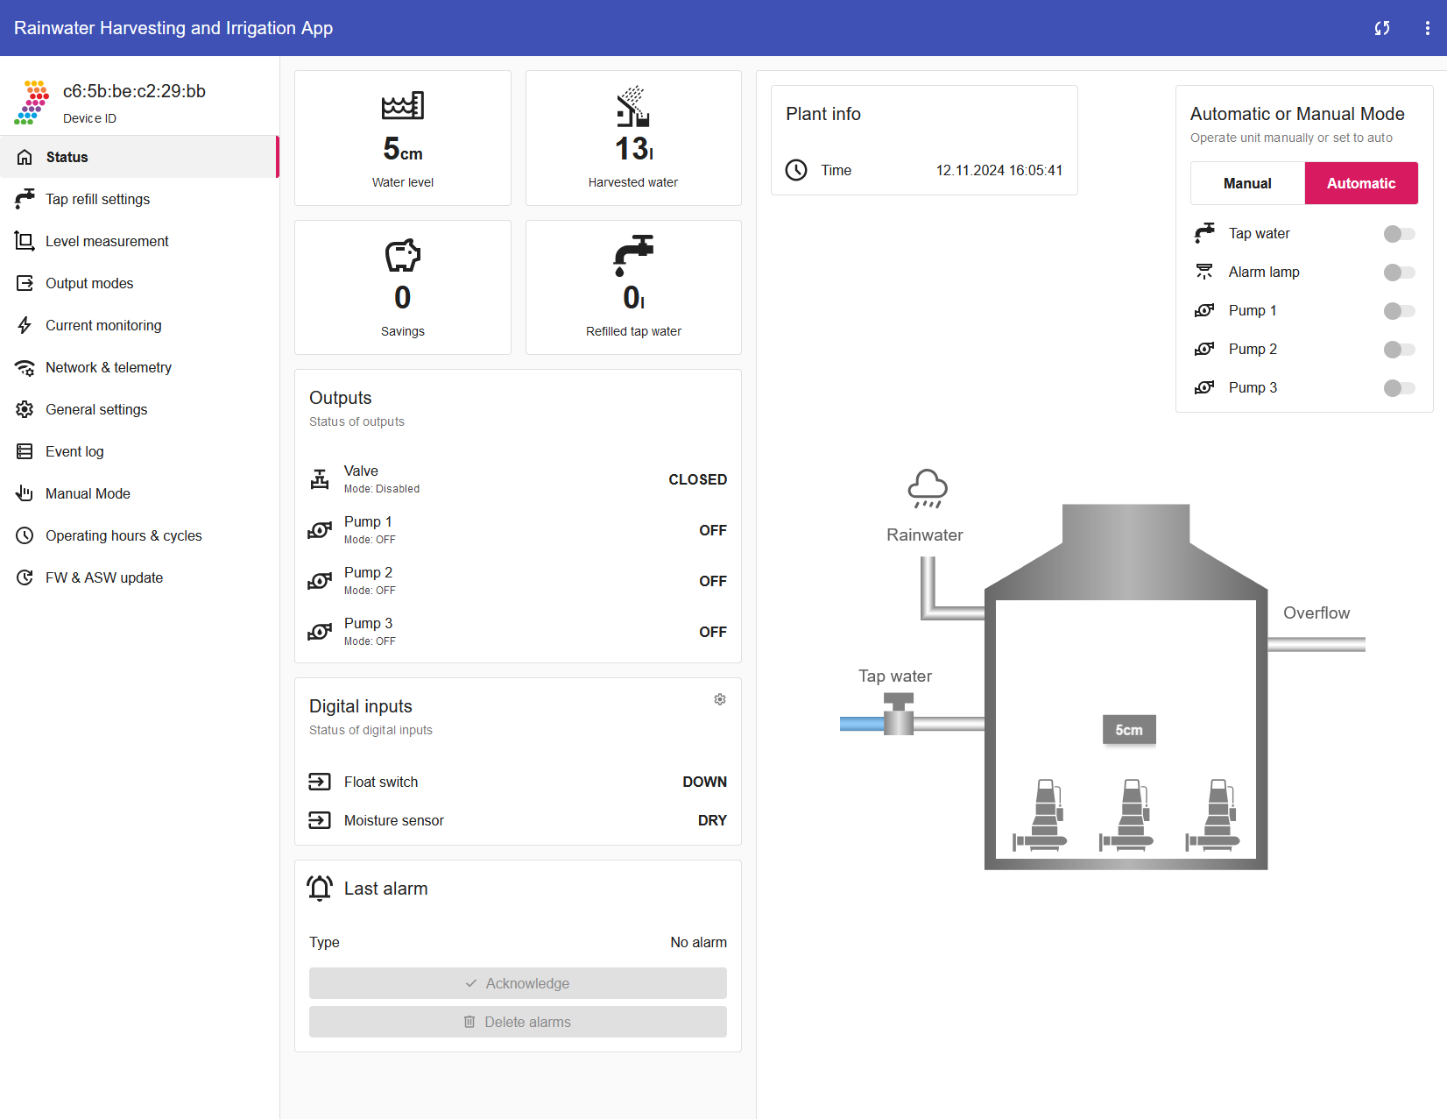
Task: Go to Network & telemetry page
Action: point(109,368)
